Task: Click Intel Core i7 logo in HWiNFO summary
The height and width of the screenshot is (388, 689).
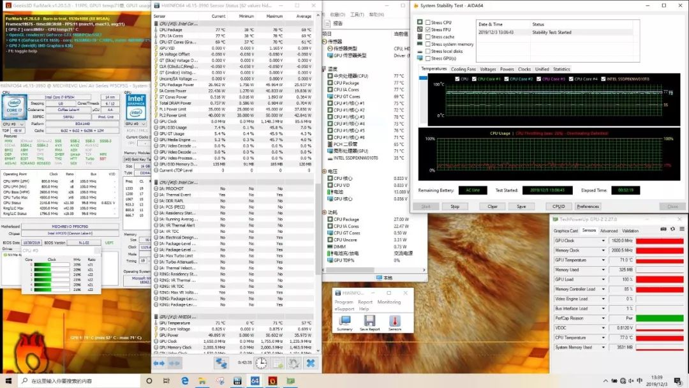Action: pyautogui.click(x=14, y=107)
